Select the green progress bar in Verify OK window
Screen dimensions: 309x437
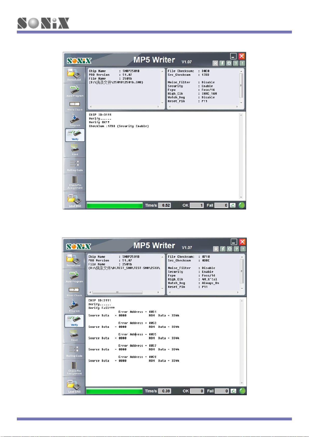tap(115, 205)
